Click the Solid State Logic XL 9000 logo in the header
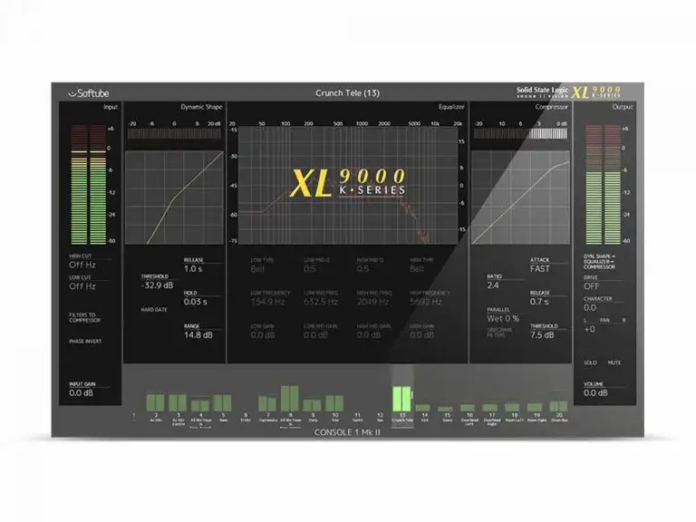Screen dimensions: 696x522 click(x=568, y=92)
